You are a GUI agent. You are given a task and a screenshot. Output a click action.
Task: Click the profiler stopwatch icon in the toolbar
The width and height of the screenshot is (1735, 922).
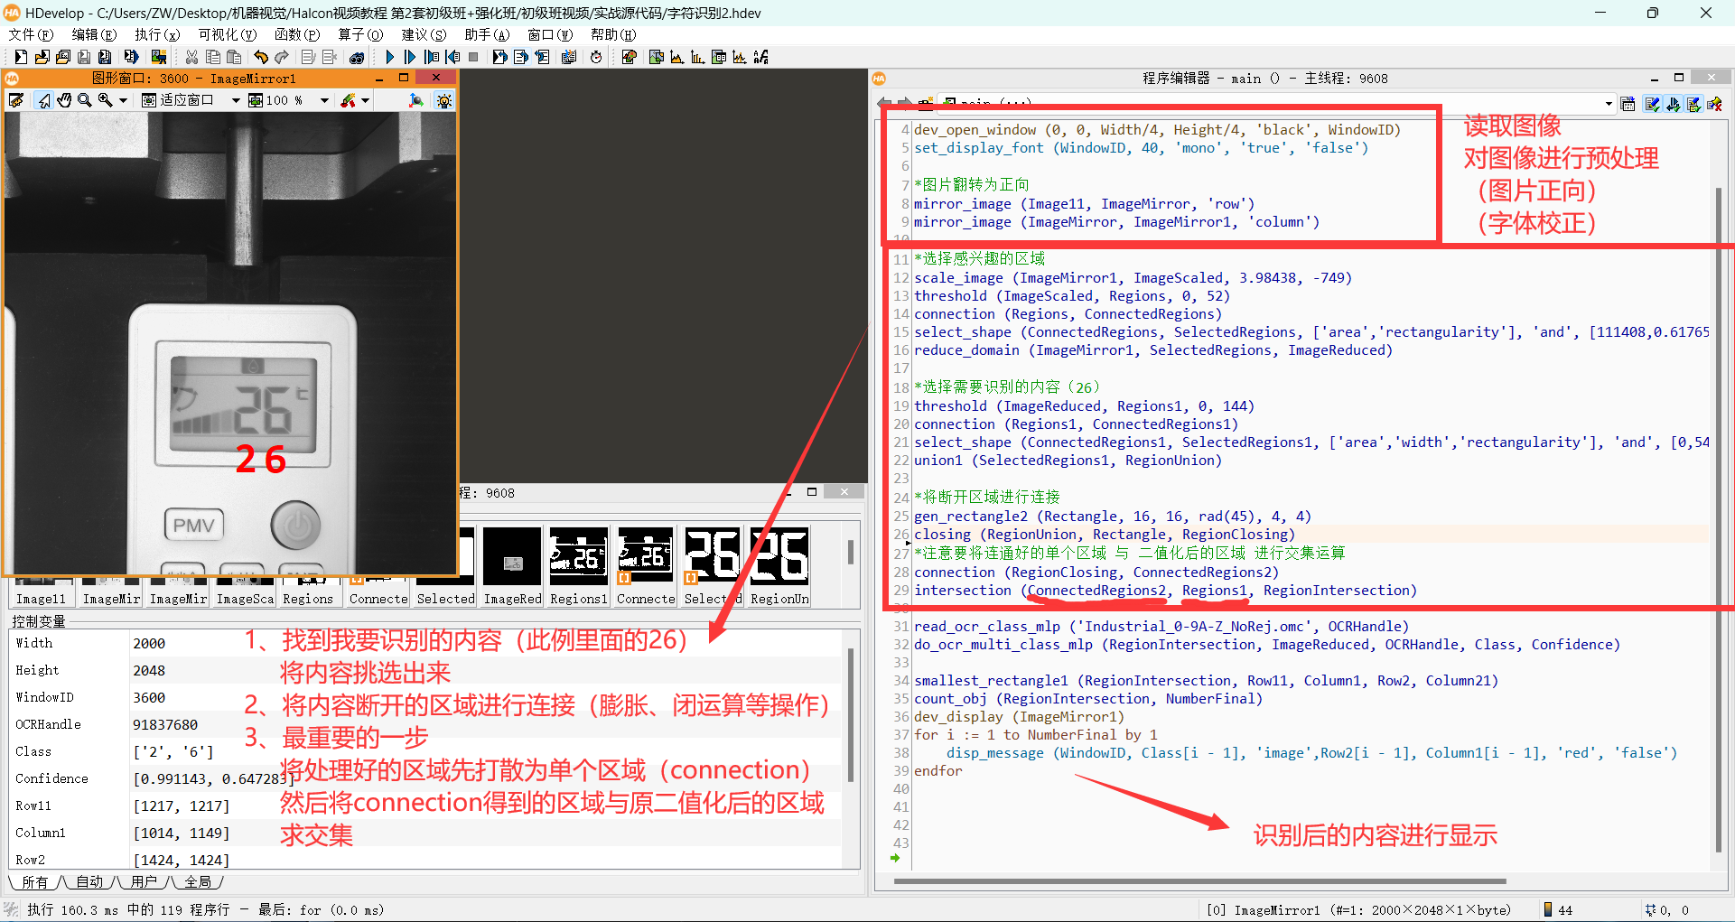click(x=597, y=56)
